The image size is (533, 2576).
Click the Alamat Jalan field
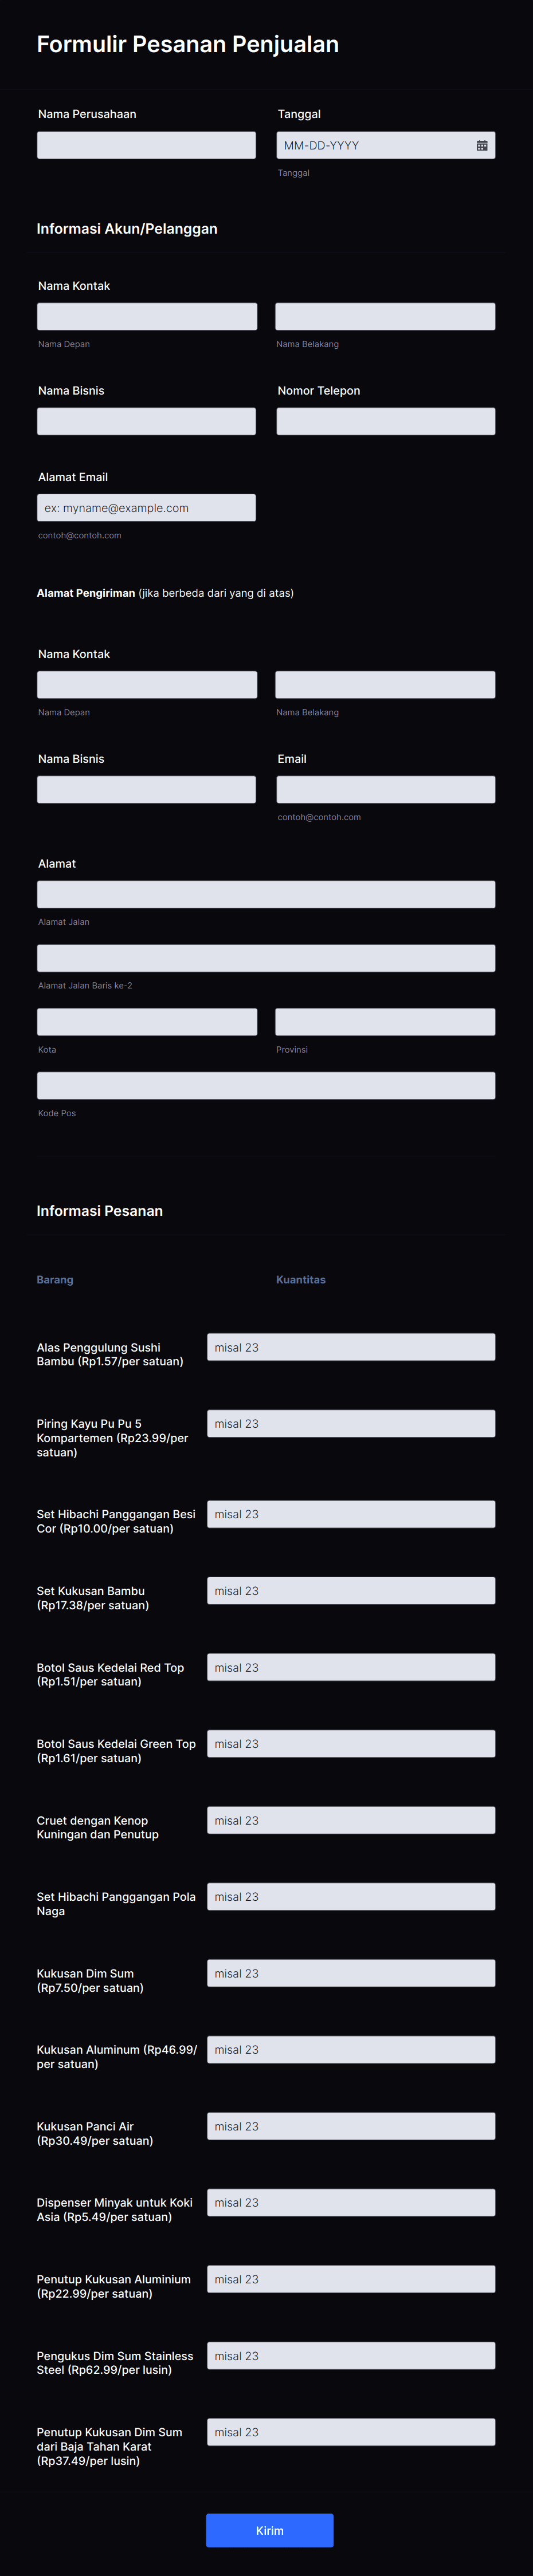point(265,894)
